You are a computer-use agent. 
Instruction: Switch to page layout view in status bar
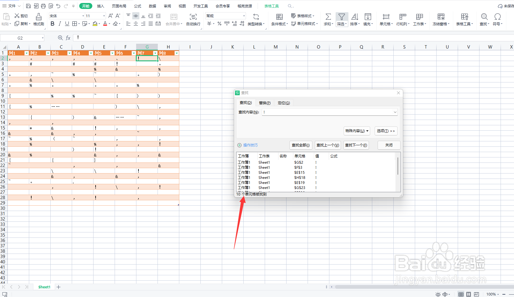coord(469,294)
